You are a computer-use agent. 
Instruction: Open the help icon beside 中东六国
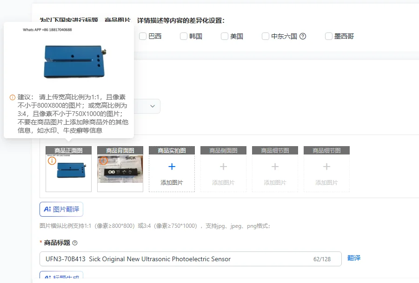pos(303,36)
